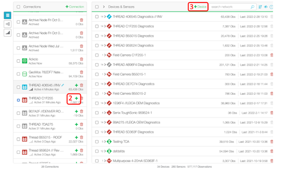Select all devices checkbox
Screen dimensions: 298x171
pyautogui.click(x=97, y=7)
